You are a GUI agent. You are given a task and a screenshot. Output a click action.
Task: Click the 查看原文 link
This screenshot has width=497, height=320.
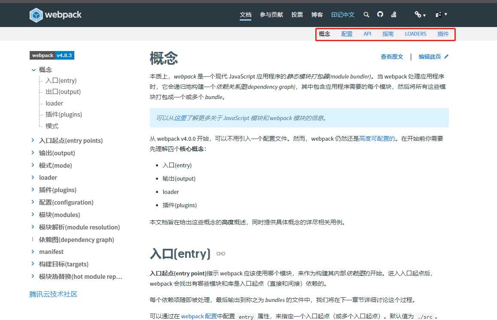tap(392, 57)
